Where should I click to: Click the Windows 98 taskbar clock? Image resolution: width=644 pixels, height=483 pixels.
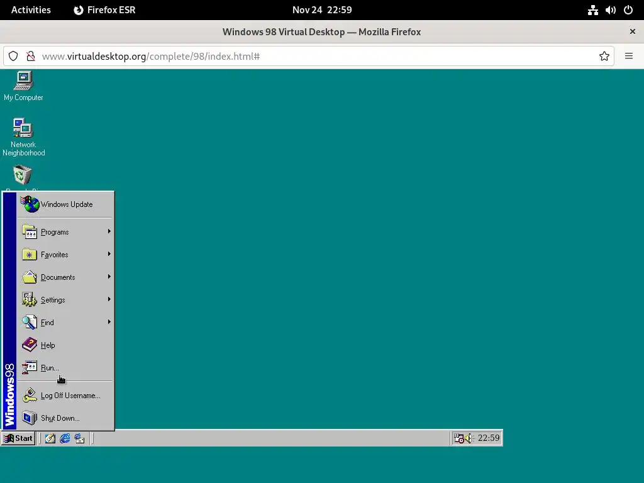tap(488, 438)
